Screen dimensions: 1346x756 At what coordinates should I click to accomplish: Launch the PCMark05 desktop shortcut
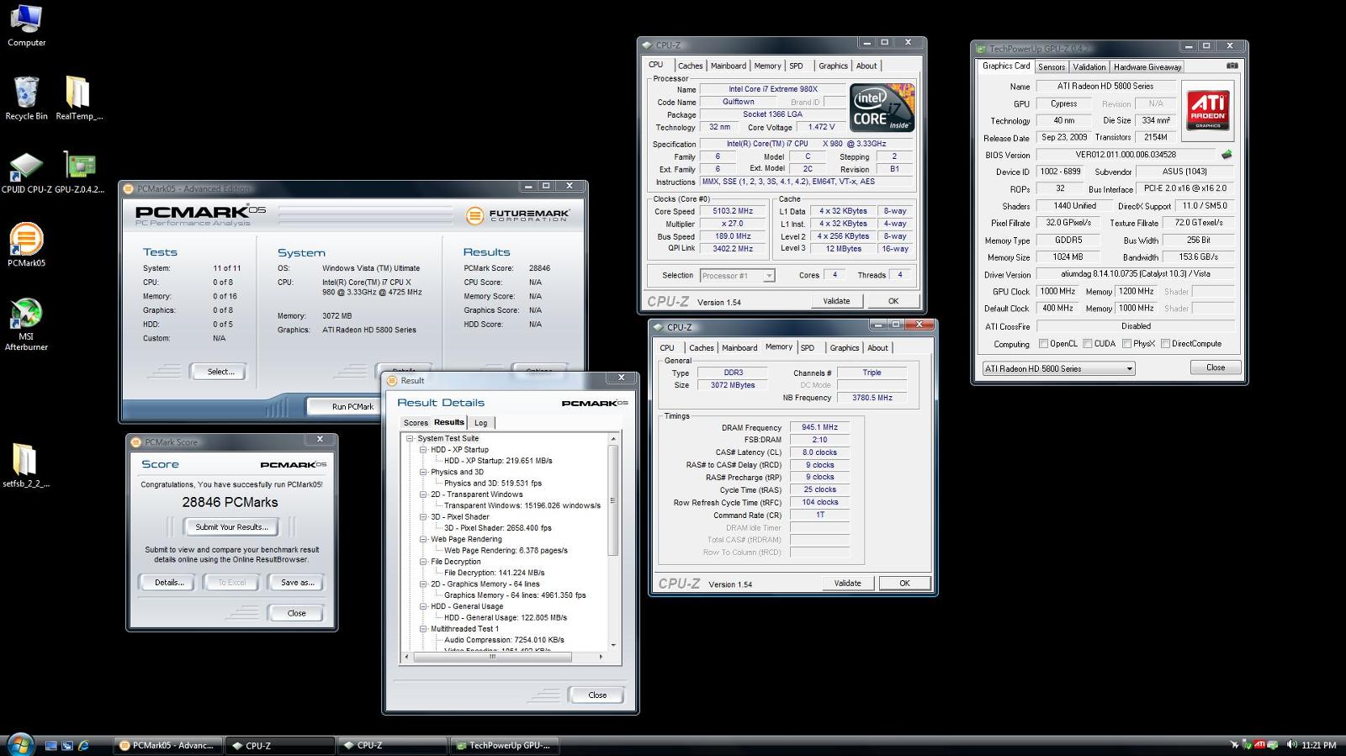26,245
